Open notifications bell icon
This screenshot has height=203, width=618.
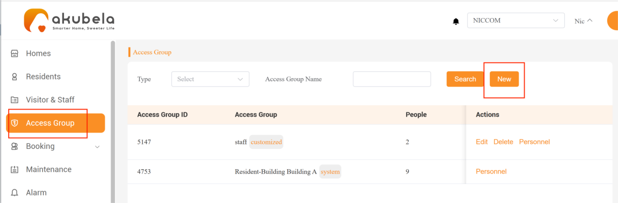click(x=456, y=21)
